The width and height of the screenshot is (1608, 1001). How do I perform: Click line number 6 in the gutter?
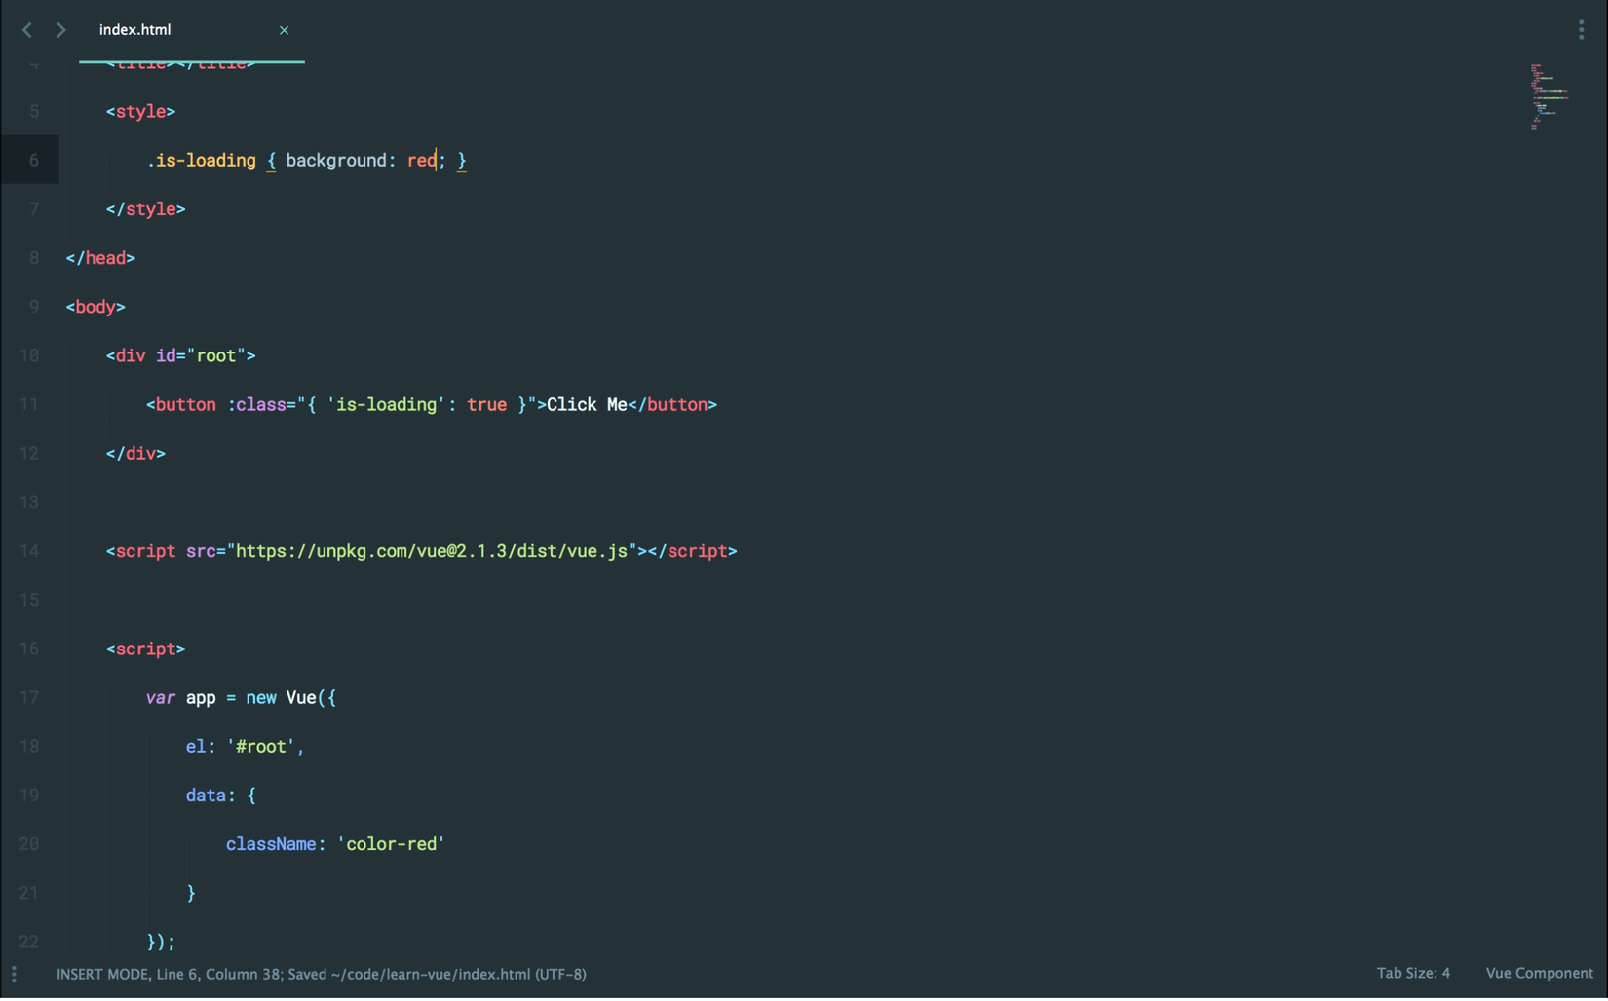coord(34,161)
